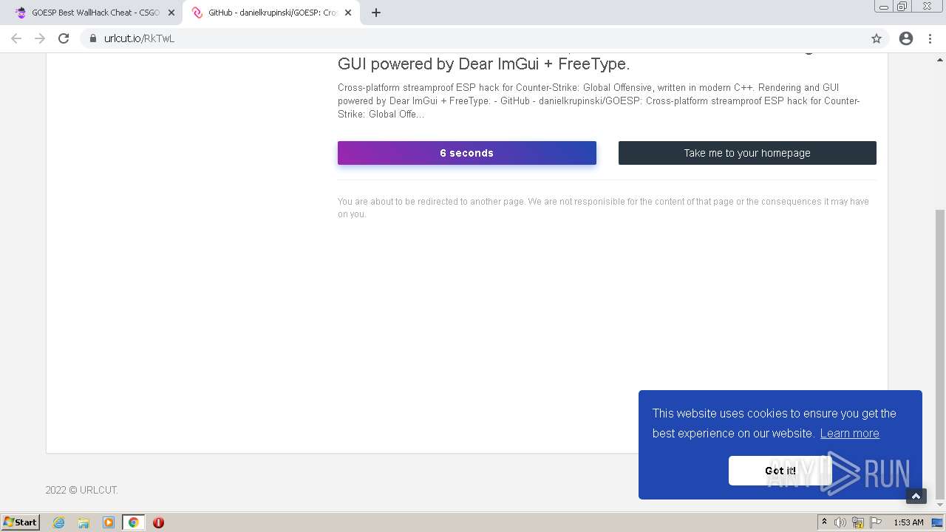
Task: Select Chrome in the taskbar
Action: pyautogui.click(x=133, y=522)
